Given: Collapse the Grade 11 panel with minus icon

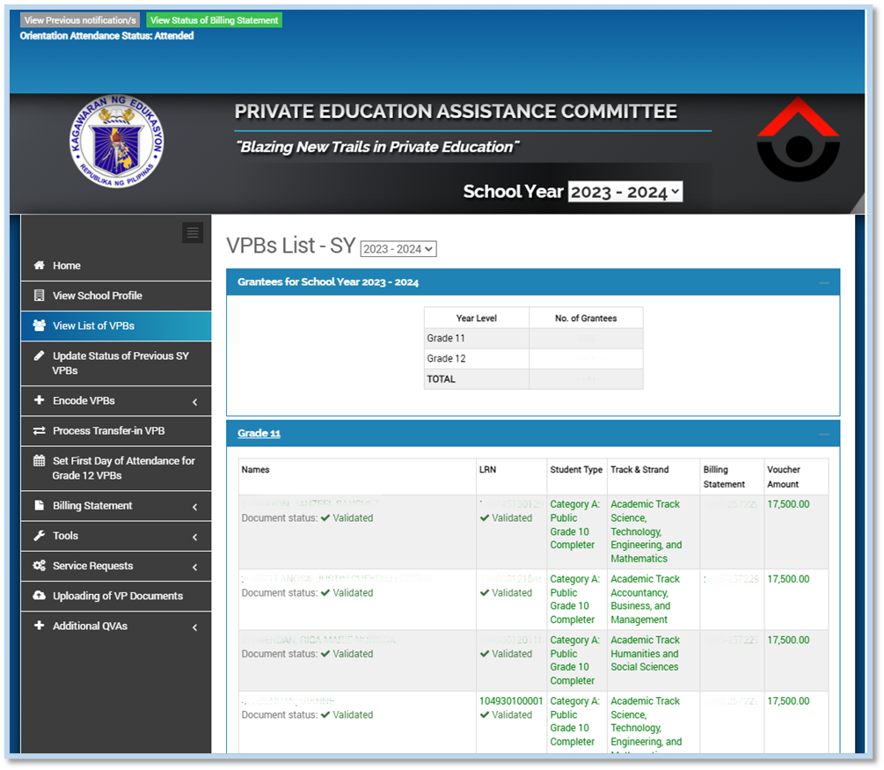Looking at the screenshot, I should (x=823, y=434).
